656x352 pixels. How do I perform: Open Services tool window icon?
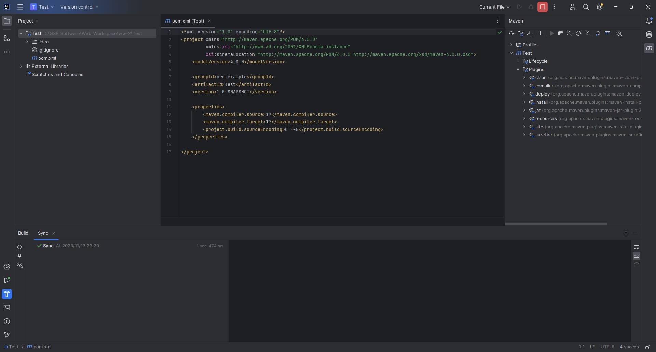[x=7, y=267]
